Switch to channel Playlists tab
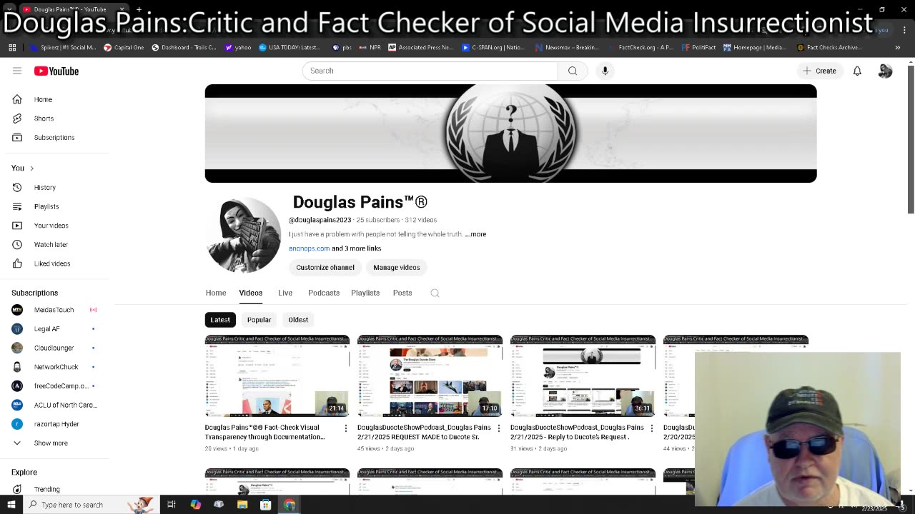 [365, 293]
